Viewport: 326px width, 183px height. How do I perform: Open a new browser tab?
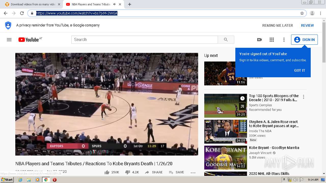coord(130,4)
